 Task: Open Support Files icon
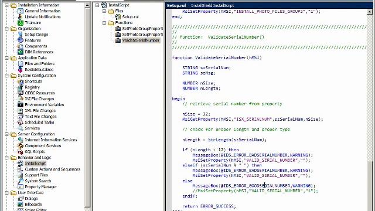(x=21, y=175)
